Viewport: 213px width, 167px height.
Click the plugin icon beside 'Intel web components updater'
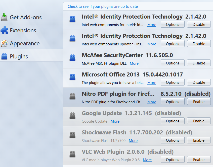pyautogui.click(x=72, y=38)
